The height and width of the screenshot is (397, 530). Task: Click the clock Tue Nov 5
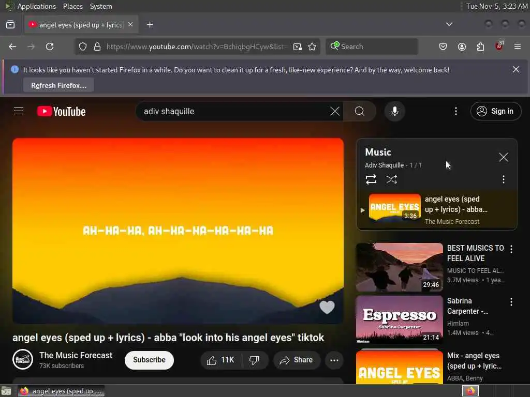click(496, 6)
